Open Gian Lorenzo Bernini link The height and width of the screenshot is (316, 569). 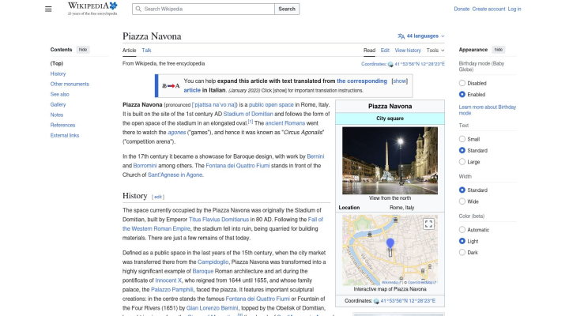(x=213, y=308)
